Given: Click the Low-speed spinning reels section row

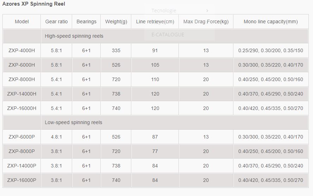Looking at the screenshot, I should point(156,122).
